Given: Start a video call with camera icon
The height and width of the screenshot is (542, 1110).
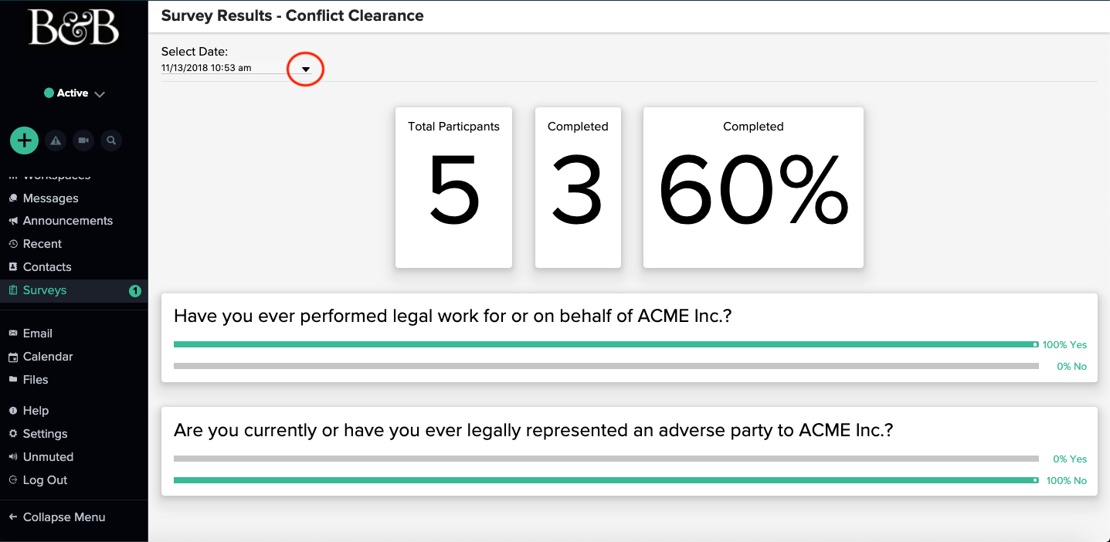Looking at the screenshot, I should [x=83, y=141].
